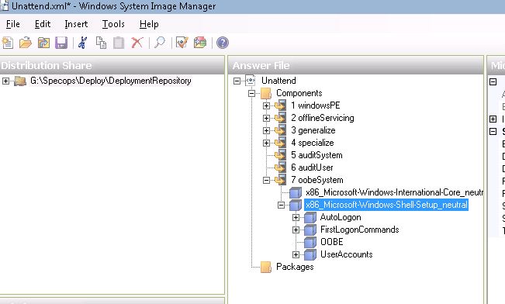Collapse the 7 oobeSystem pass

coord(266,180)
